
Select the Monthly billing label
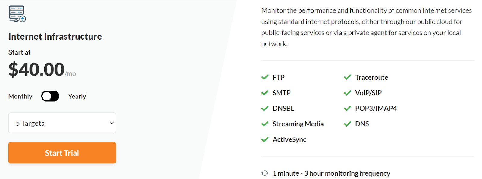tap(20, 97)
